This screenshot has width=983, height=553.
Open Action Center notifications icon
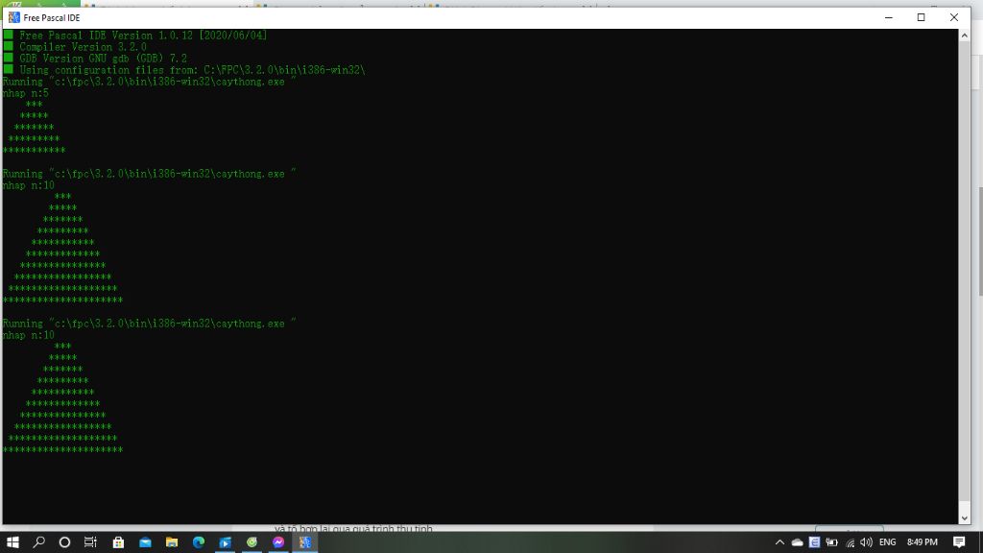pyautogui.click(x=959, y=542)
